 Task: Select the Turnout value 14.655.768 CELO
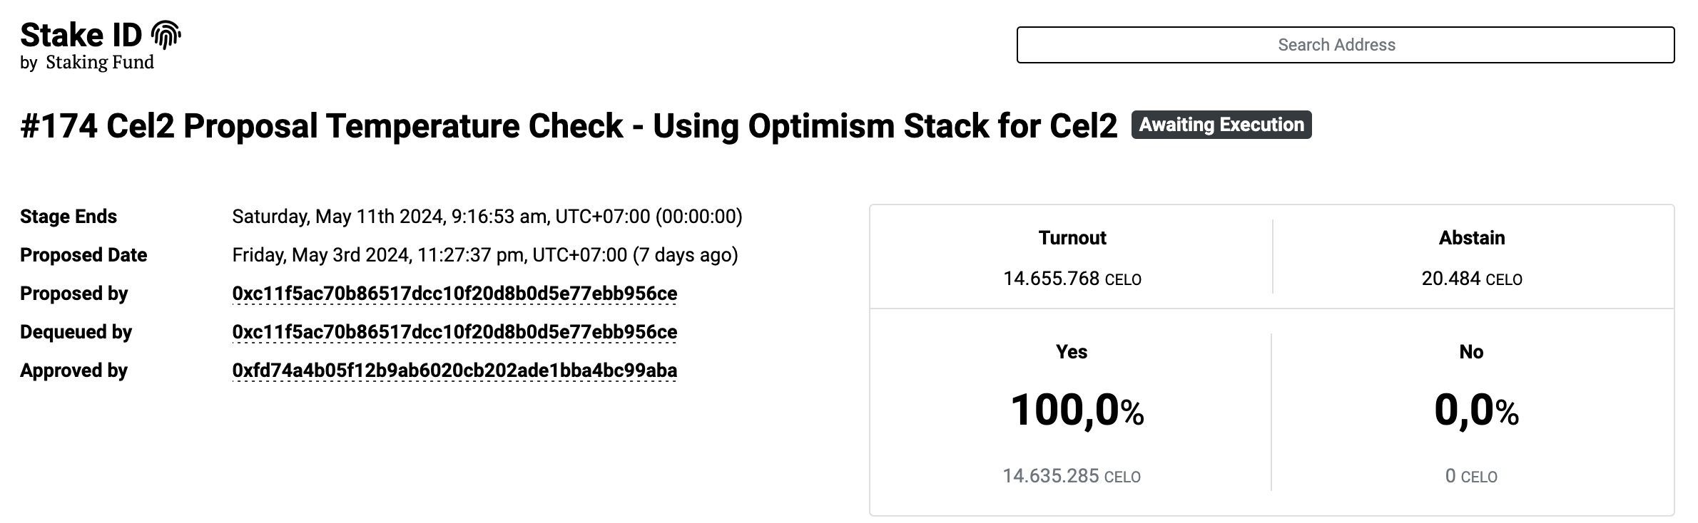(x=1072, y=279)
